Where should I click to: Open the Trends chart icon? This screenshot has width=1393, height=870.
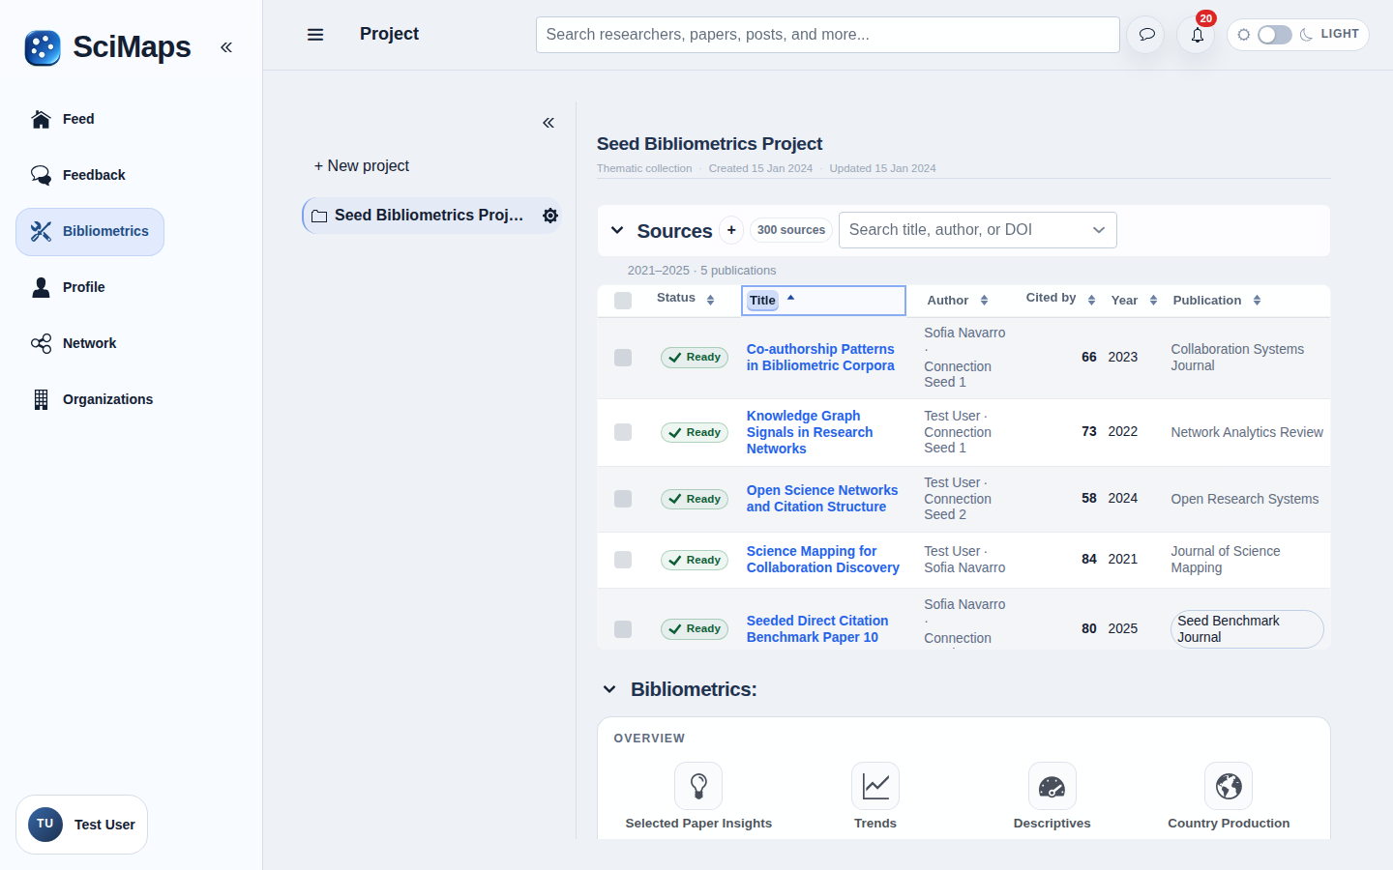875,786
